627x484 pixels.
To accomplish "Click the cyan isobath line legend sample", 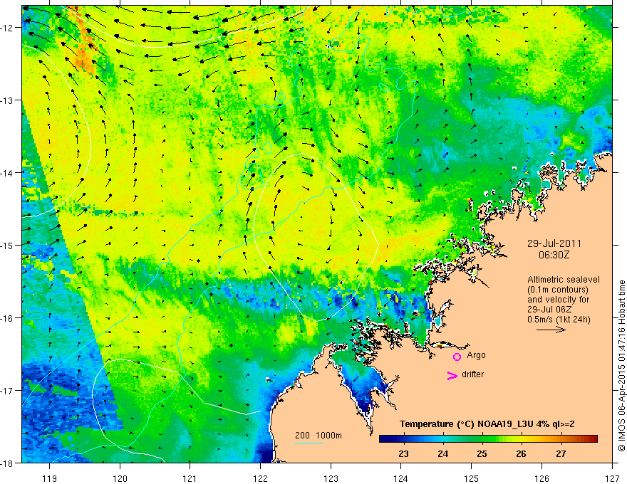I will click(309, 443).
